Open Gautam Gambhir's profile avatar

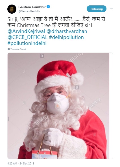pos(12,9)
